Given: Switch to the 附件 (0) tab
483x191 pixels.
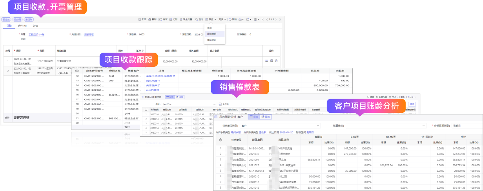Looking at the screenshot, I should click(22, 26).
